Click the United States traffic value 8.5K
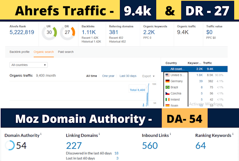 [x=210, y=75]
